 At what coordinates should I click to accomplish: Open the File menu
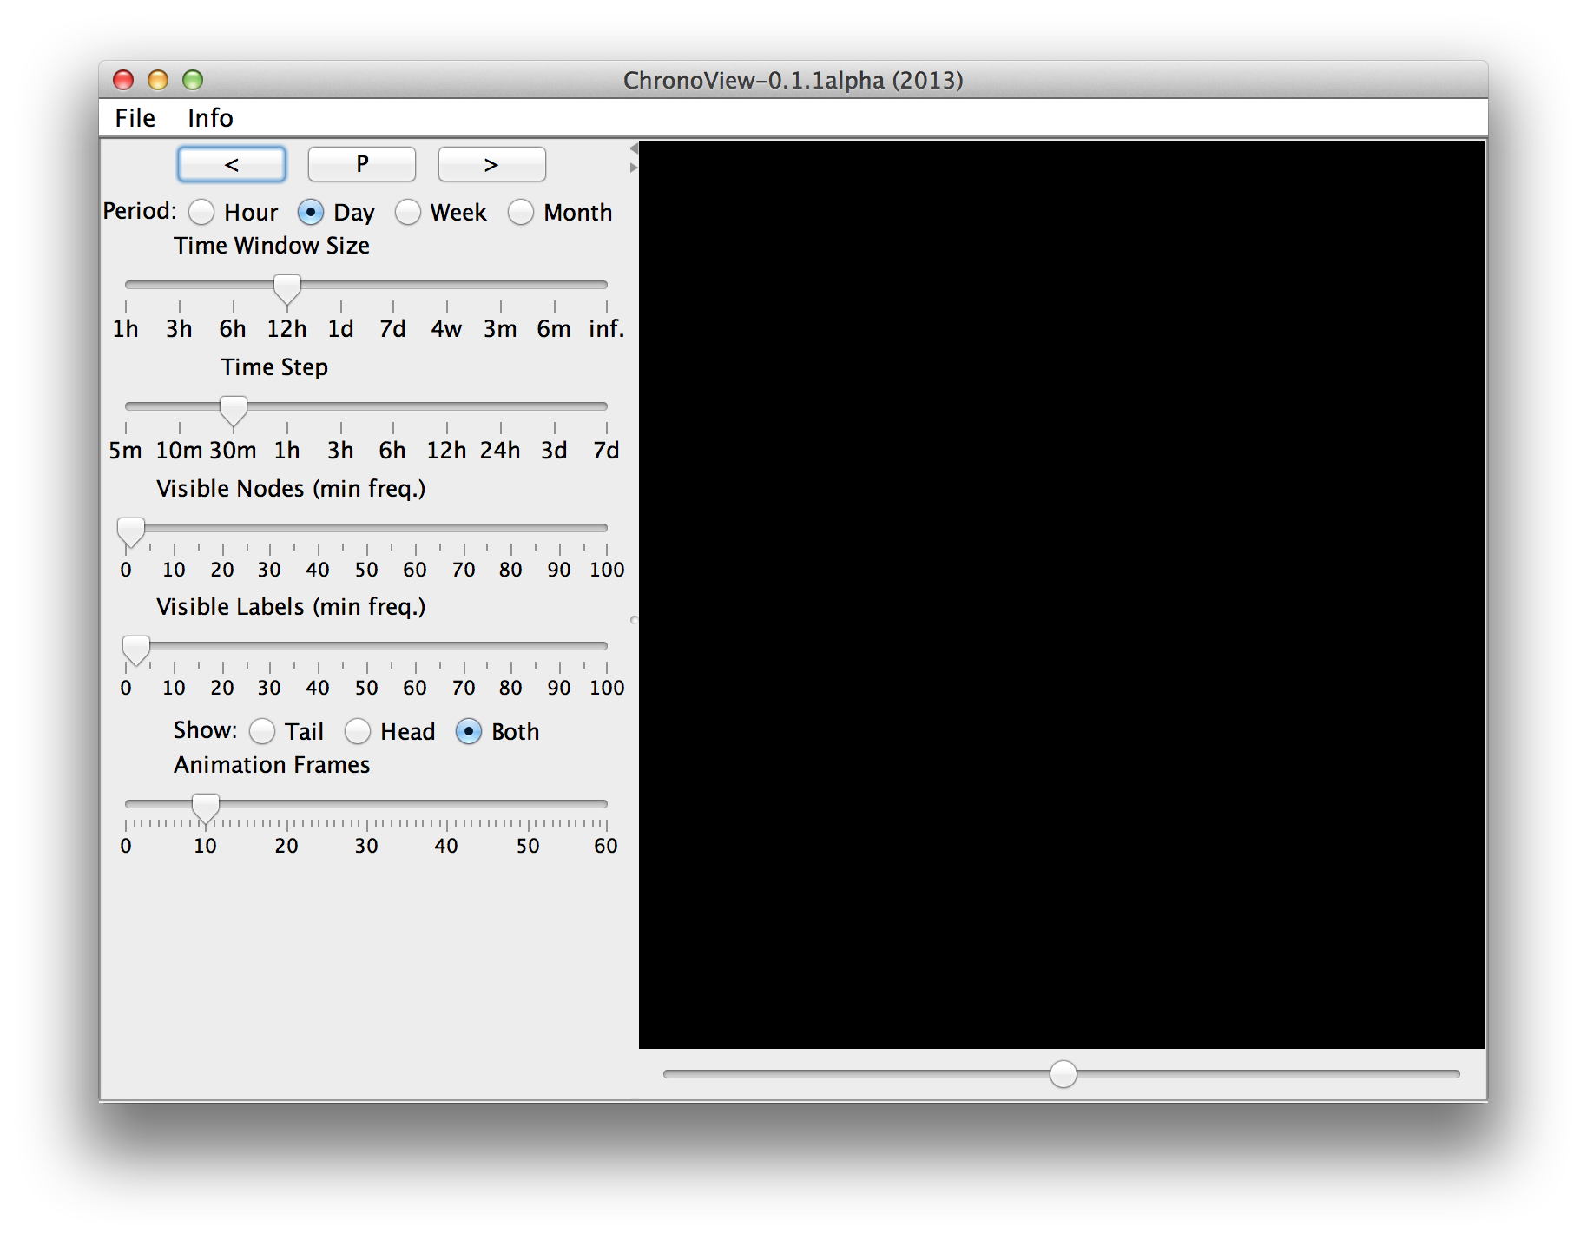pos(135,118)
